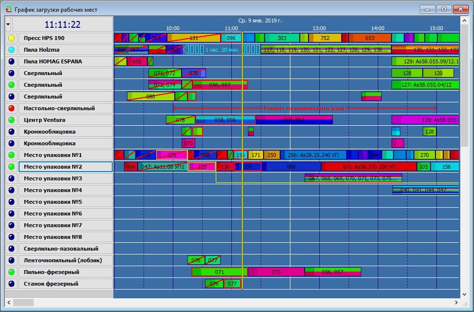Open the dropdown arrow next to the clock
Screen dimensions: 474x312
point(8,24)
